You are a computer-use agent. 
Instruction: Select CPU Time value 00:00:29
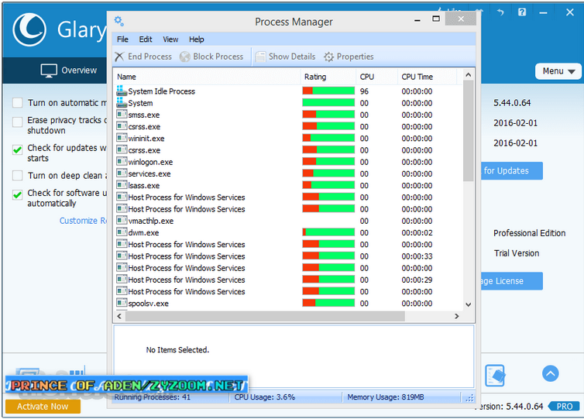pos(417,280)
